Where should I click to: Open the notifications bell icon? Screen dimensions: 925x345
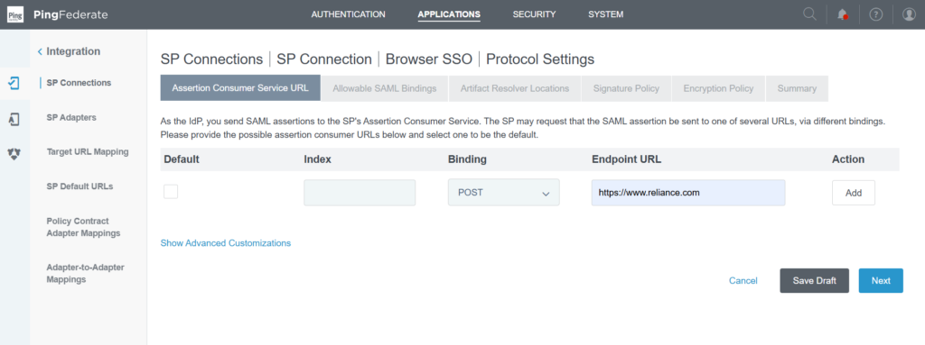point(843,14)
